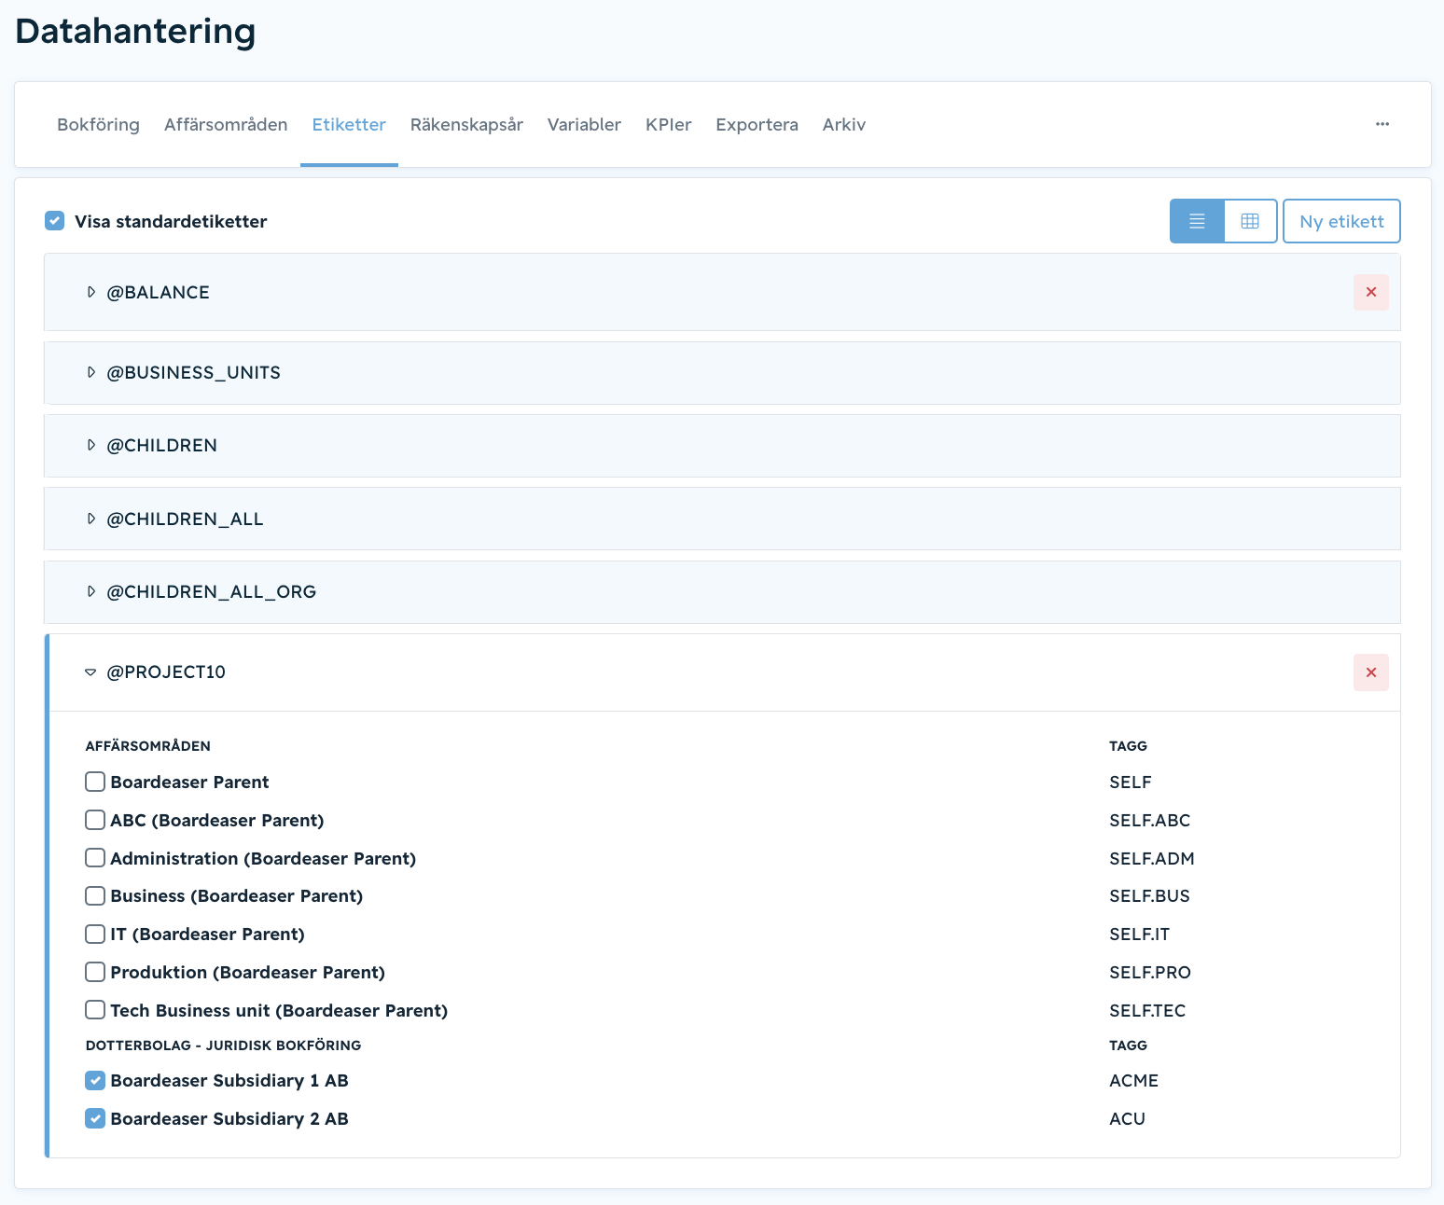This screenshot has height=1205, width=1444.
Task: Go to Affärsområden tab
Action: [x=226, y=124]
